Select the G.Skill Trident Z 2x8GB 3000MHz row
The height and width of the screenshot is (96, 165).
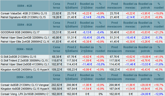tap(82, 60)
